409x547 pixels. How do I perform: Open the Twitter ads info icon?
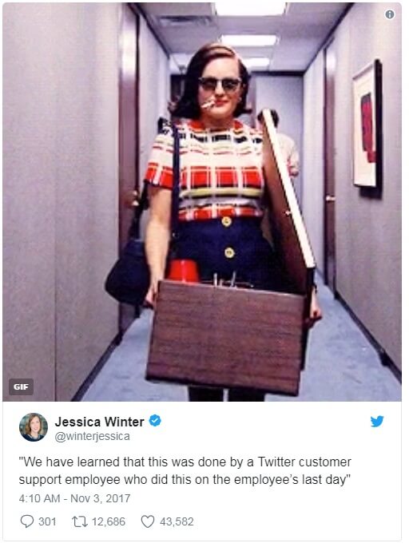tap(390, 14)
